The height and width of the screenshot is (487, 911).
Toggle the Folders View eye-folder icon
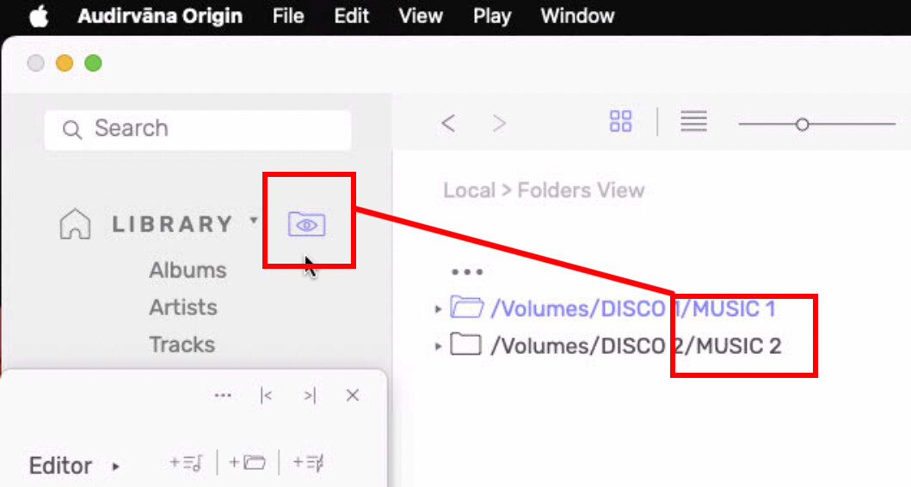point(307,224)
